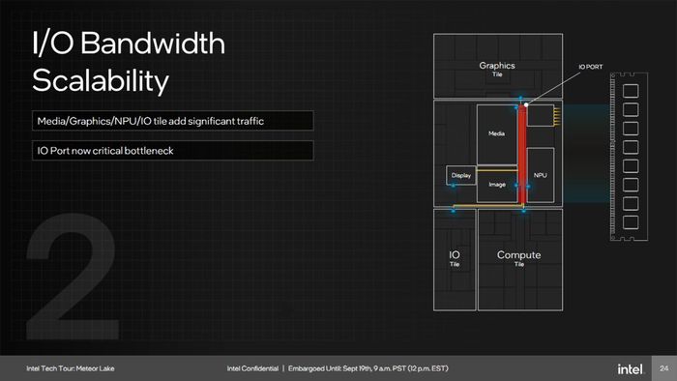Click the "I/O Bandwidth Scalability" slide title

click(x=129, y=62)
